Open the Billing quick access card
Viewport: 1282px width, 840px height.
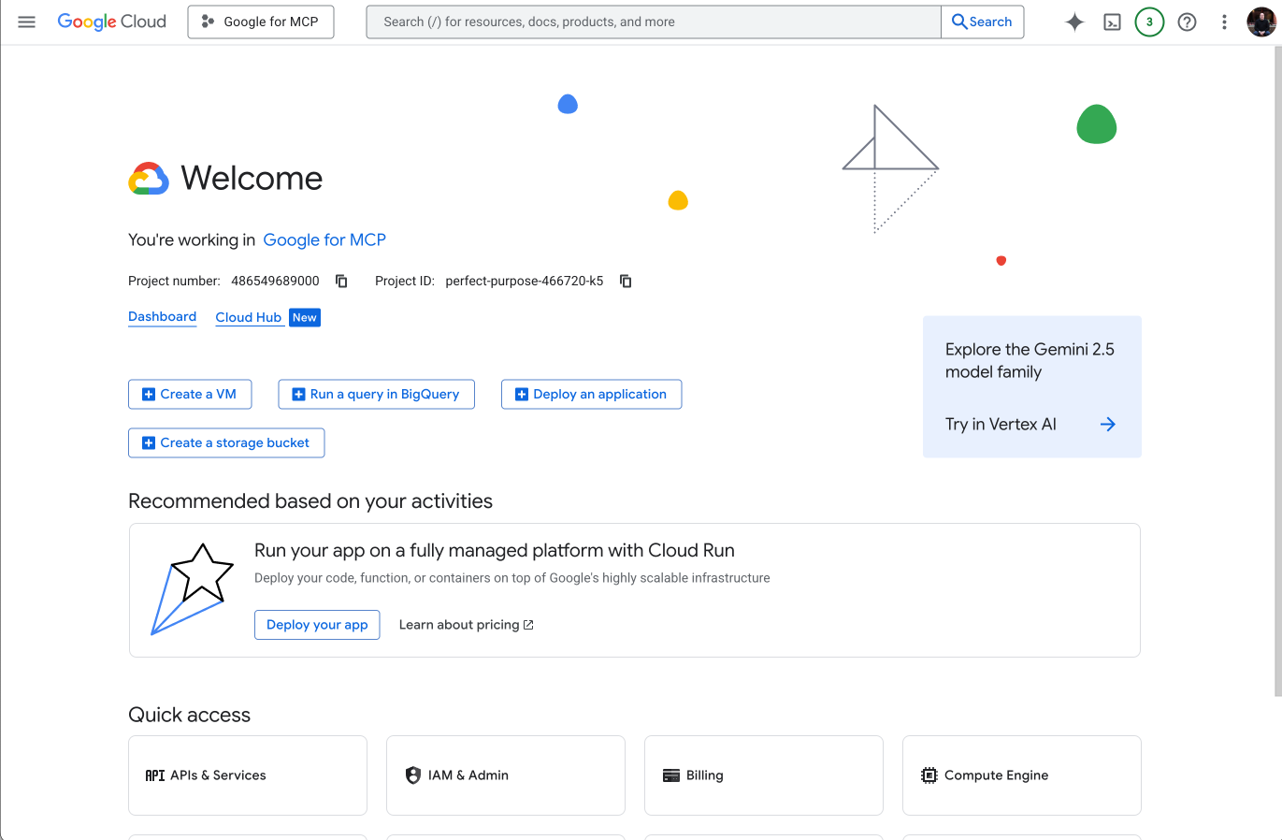tap(764, 775)
